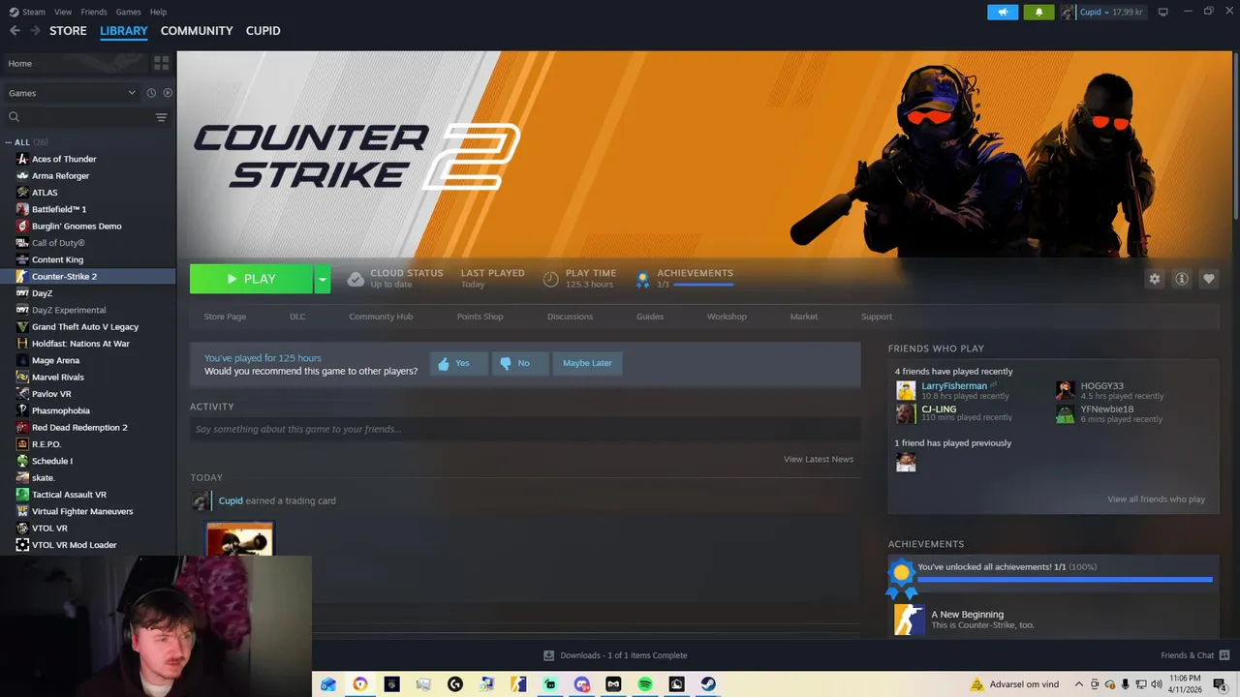
Task: Open game info icon
Action: tap(1181, 279)
